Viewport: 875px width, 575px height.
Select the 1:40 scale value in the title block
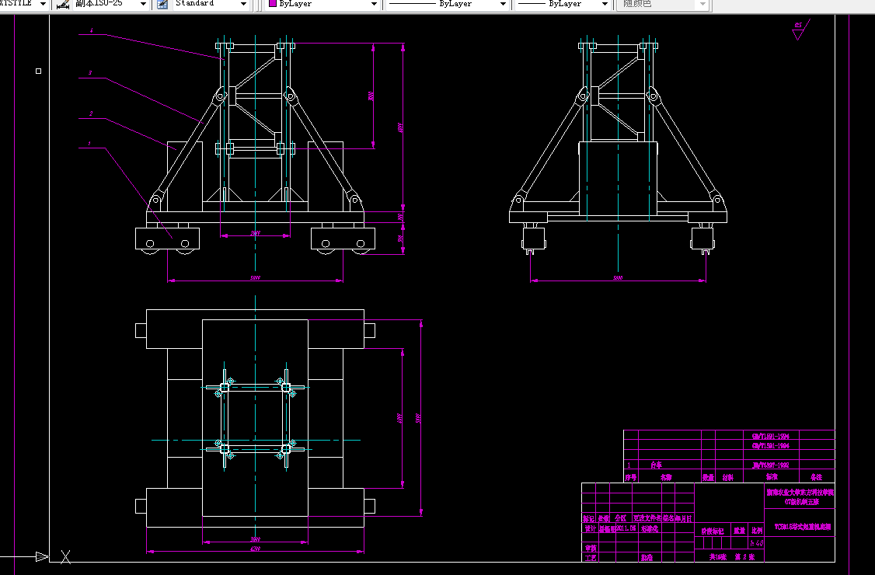(x=757, y=542)
